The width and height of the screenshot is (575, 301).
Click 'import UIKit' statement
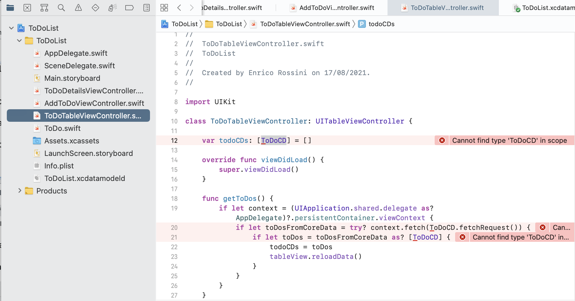210,102
